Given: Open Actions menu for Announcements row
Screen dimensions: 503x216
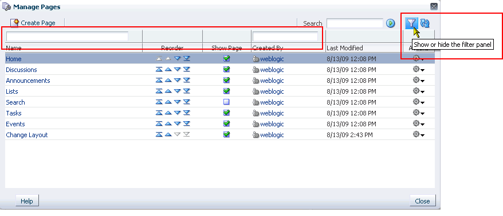Looking at the screenshot, I should [419, 81].
